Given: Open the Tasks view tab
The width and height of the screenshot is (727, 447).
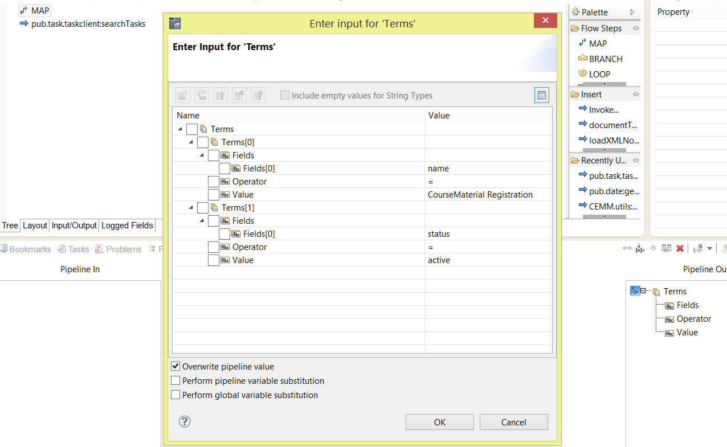Looking at the screenshot, I should pyautogui.click(x=73, y=249).
